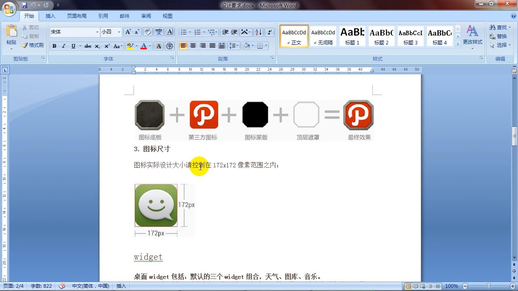
Task: Switch to 页面布局 tab
Action: (77, 16)
